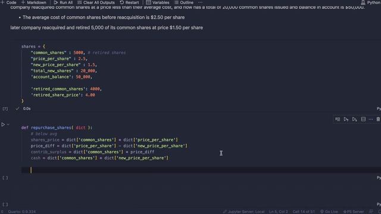The height and width of the screenshot is (214, 381).
Task: Click markdown line about retired 5,000 common shares
Action: click(x=107, y=28)
